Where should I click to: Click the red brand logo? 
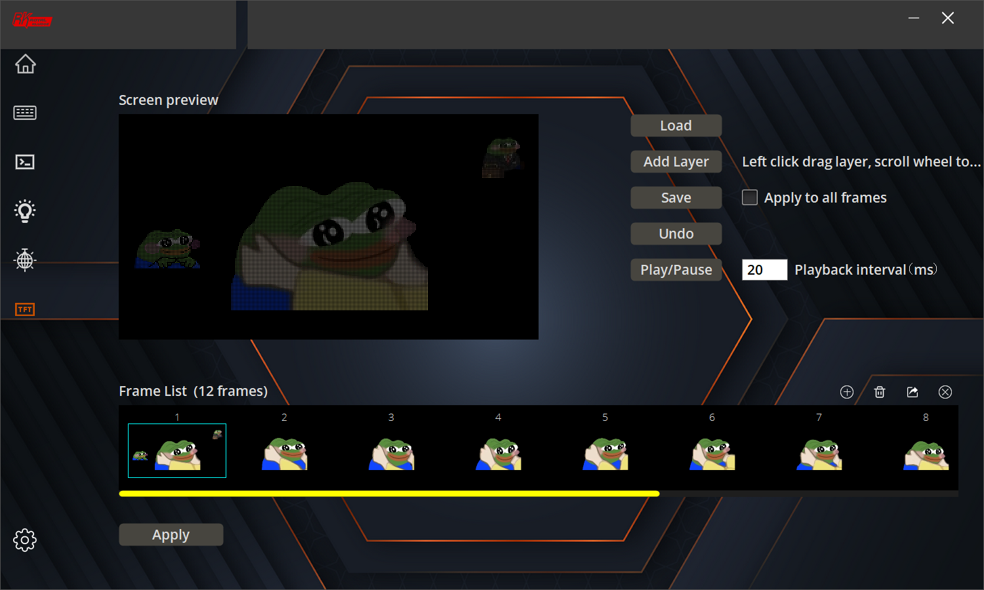32,20
